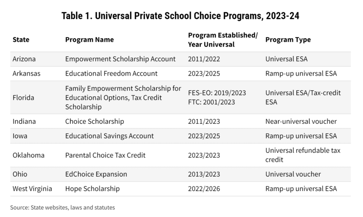
Task: Select the Universal voucher cell
Action: (293, 174)
